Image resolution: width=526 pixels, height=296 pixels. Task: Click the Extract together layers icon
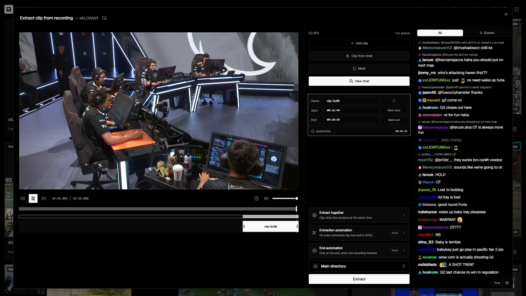pyautogui.click(x=315, y=215)
